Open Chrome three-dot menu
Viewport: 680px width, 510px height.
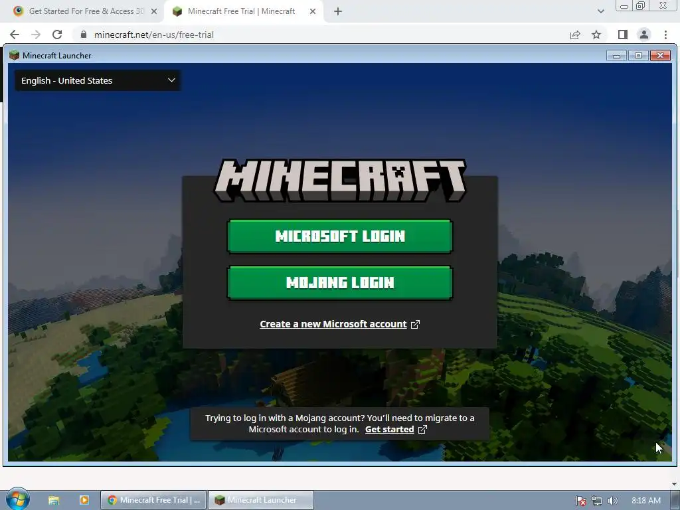pyautogui.click(x=665, y=35)
